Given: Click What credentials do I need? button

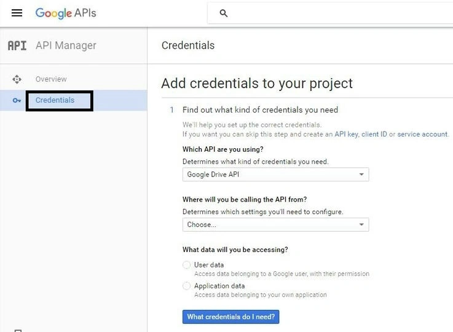Looking at the screenshot, I should point(231,317).
